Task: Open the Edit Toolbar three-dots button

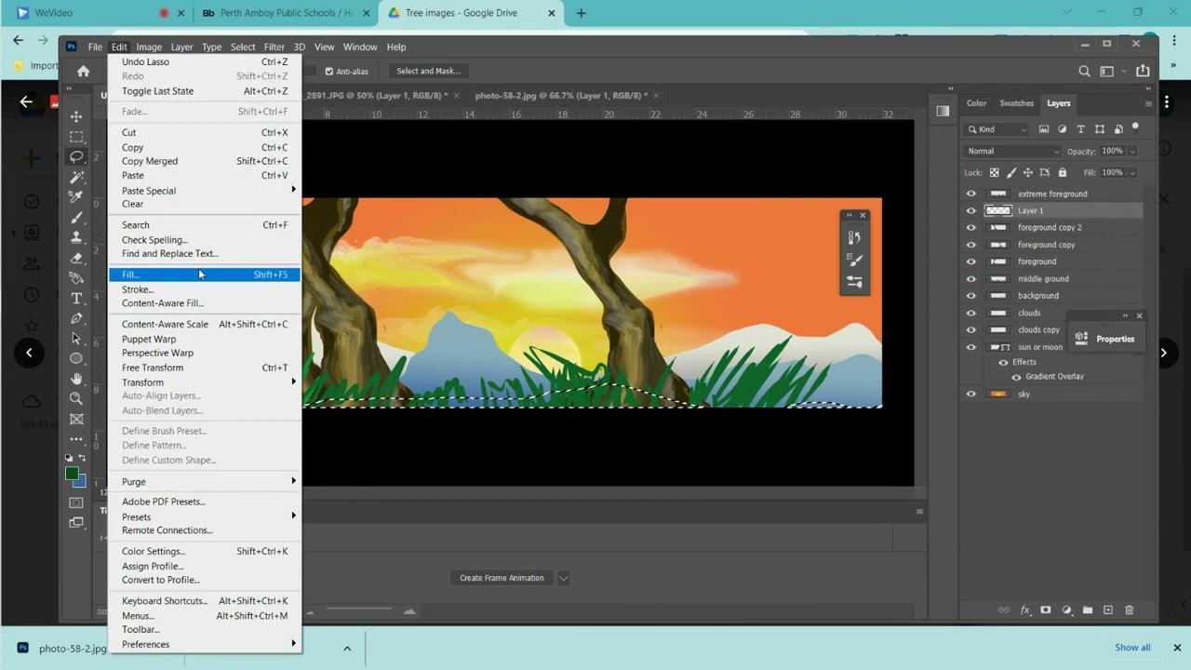Action: point(76,439)
